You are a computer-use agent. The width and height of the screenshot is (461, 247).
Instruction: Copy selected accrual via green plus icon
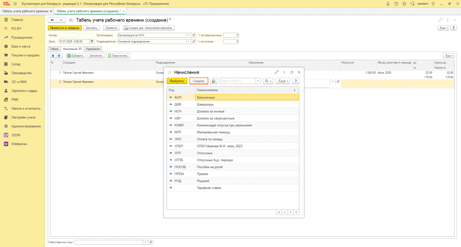(213, 81)
